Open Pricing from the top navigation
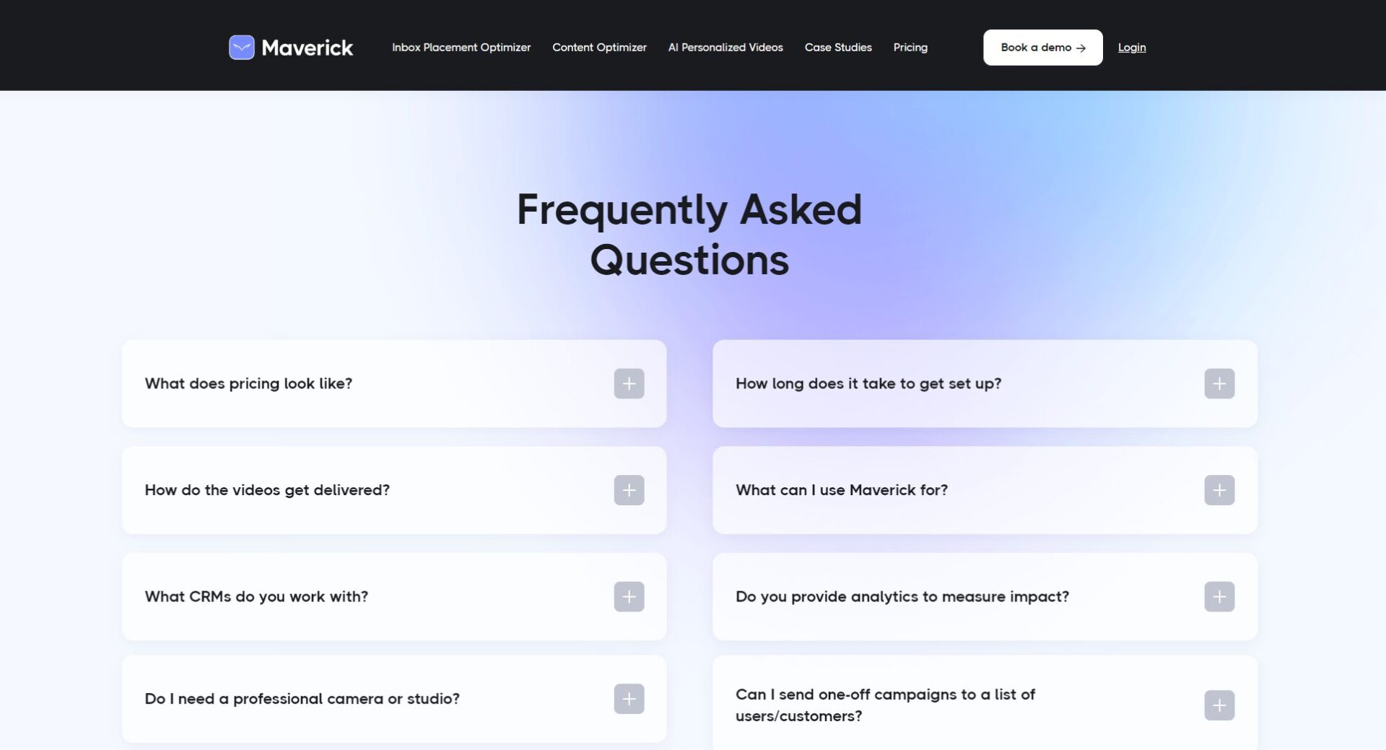This screenshot has width=1386, height=750. coord(910,48)
